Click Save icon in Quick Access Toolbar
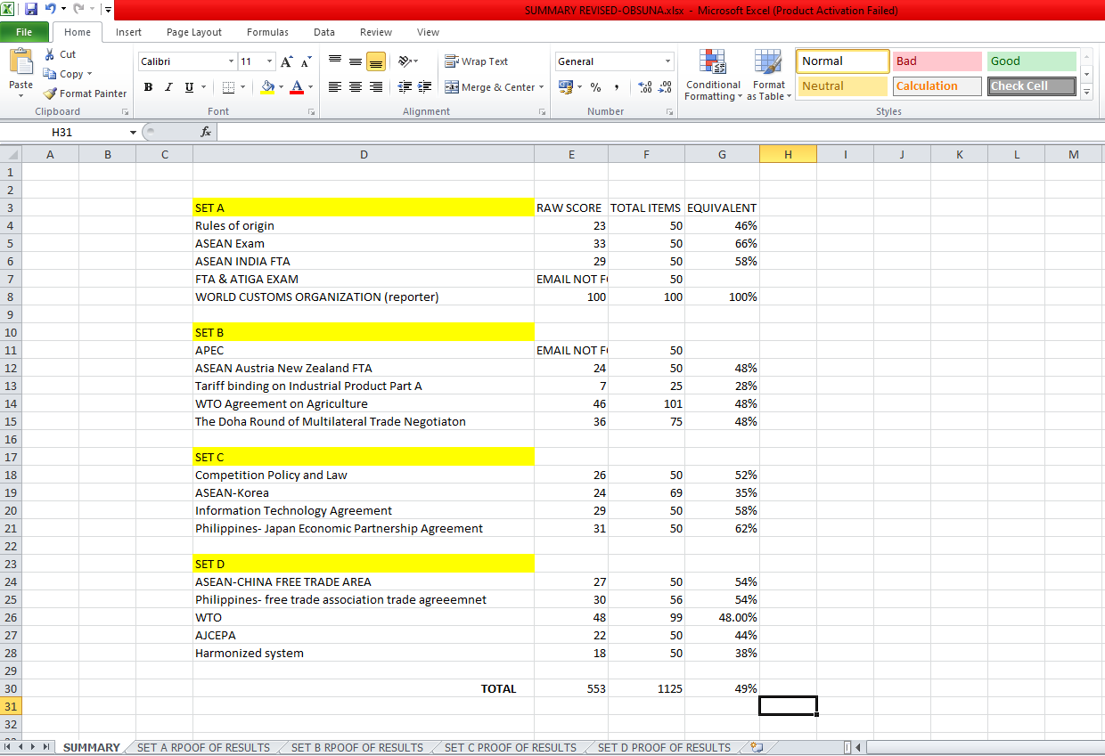The width and height of the screenshot is (1105, 756). click(x=31, y=10)
